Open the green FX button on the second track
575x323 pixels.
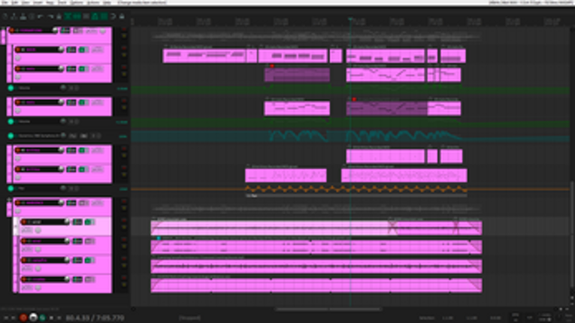pyautogui.click(x=83, y=50)
